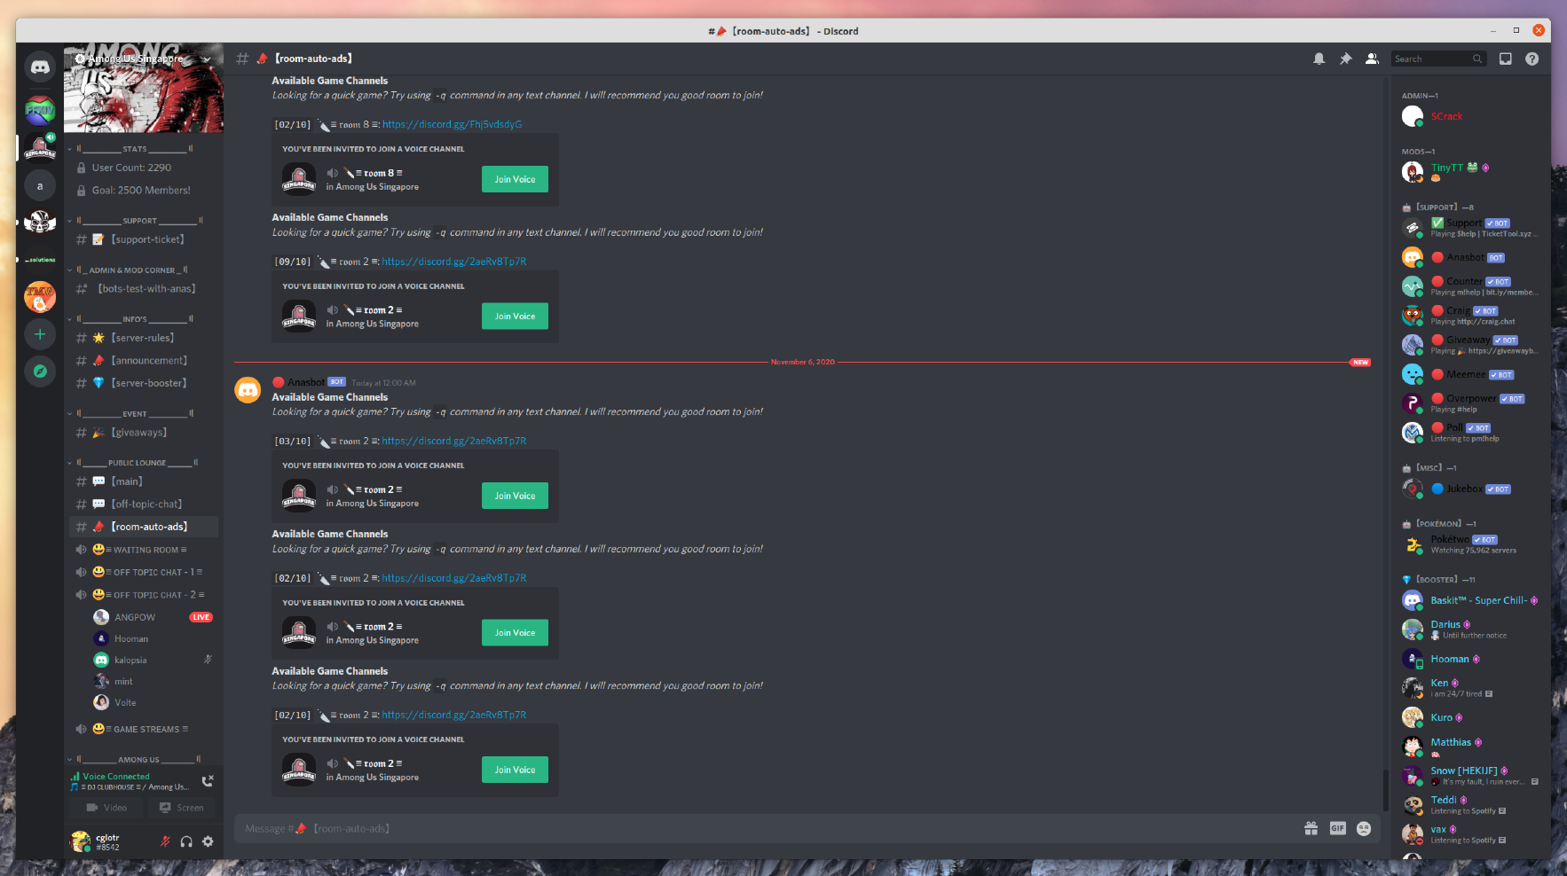This screenshot has height=876, width=1567.
Task: Select ANGPOW live stream in voice channel
Action: pos(153,617)
